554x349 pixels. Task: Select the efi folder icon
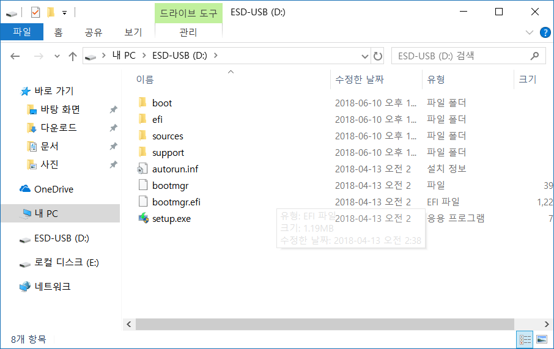click(x=142, y=119)
